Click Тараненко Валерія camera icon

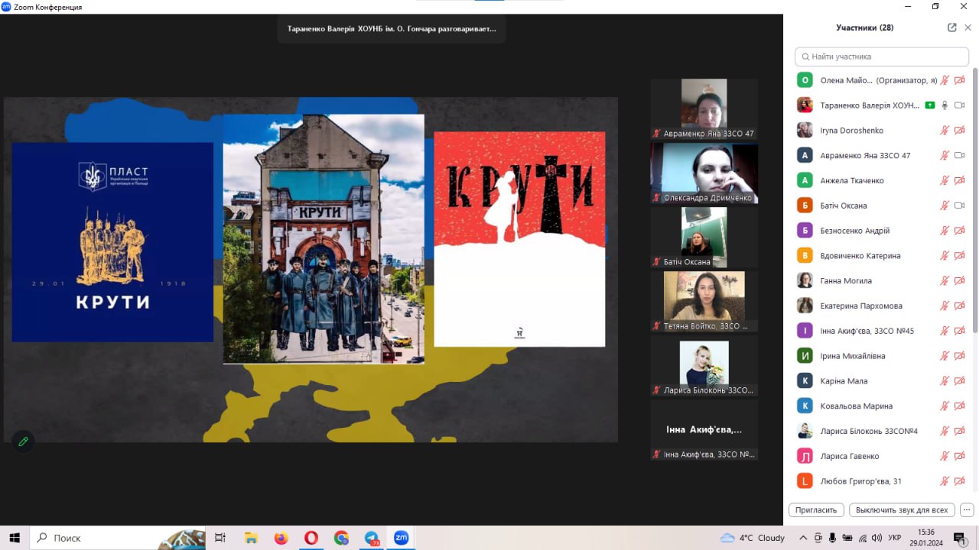tap(959, 105)
